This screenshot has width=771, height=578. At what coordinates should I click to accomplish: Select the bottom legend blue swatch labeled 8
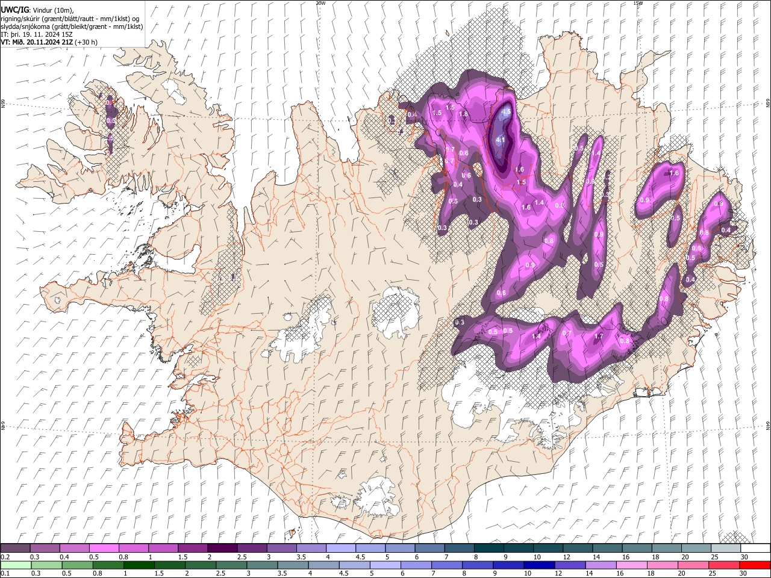coord(478,565)
